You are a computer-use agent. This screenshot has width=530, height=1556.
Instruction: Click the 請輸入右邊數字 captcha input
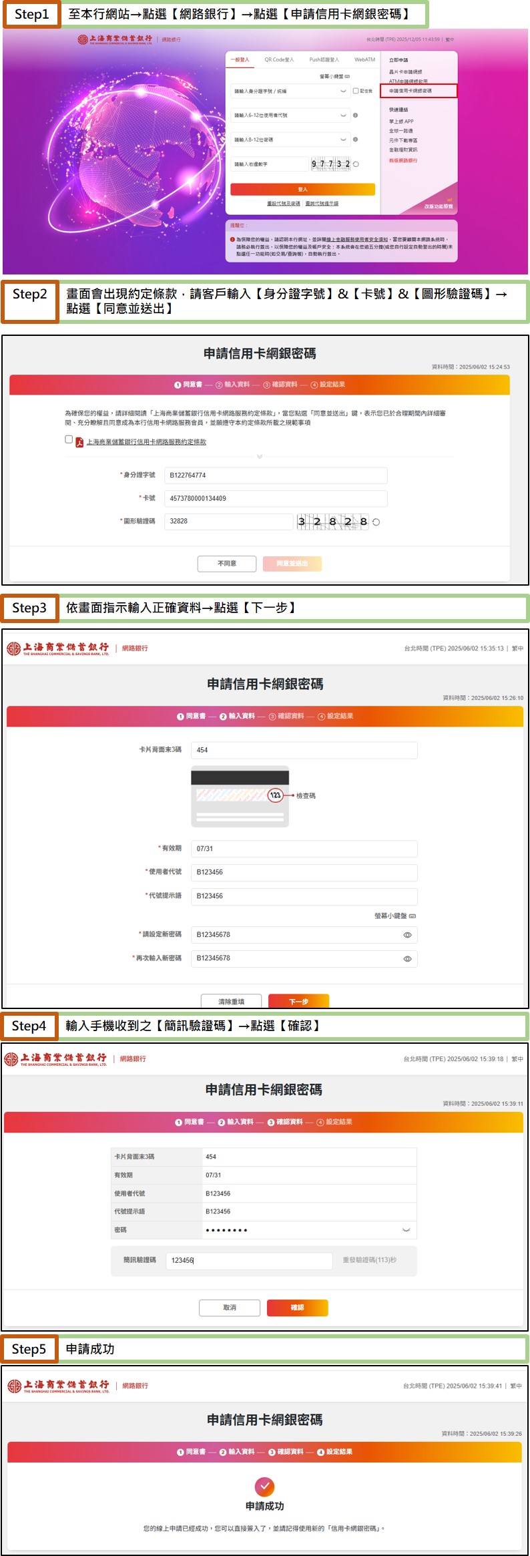tap(269, 164)
